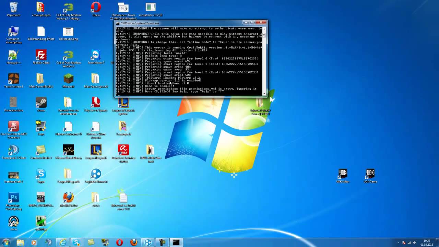439x247 pixels.
Task: Select the Stratosphere Tower file icon
Action: coord(123,11)
